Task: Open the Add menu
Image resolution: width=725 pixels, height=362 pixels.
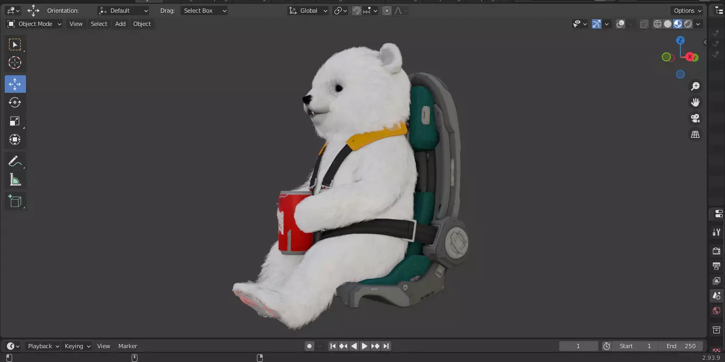Action: point(120,24)
